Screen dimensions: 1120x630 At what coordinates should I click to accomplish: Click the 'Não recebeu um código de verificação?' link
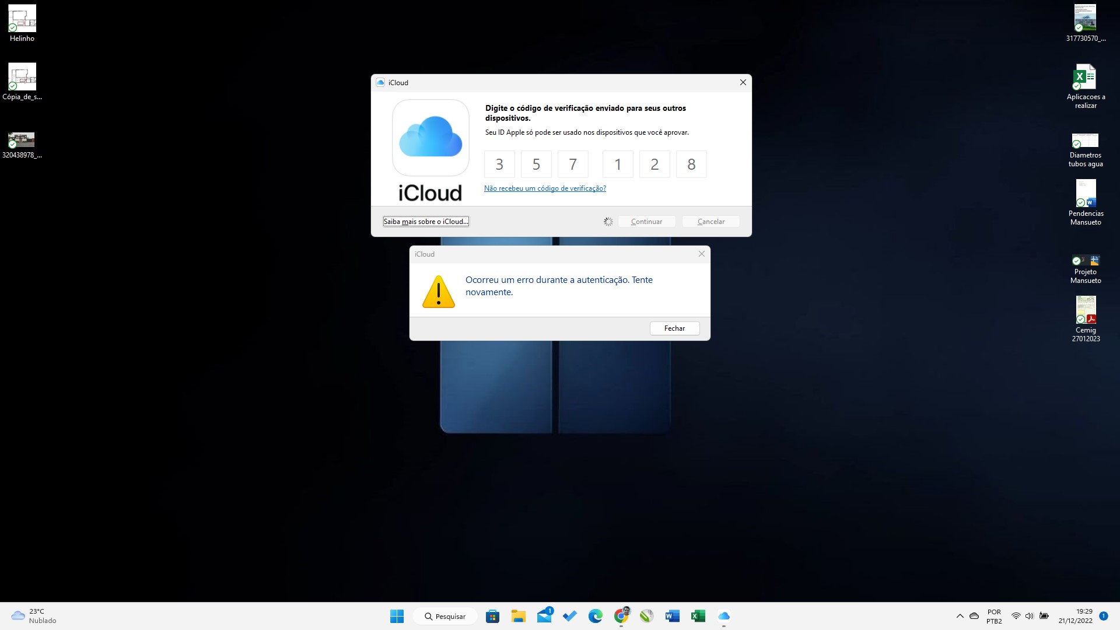[x=545, y=188]
